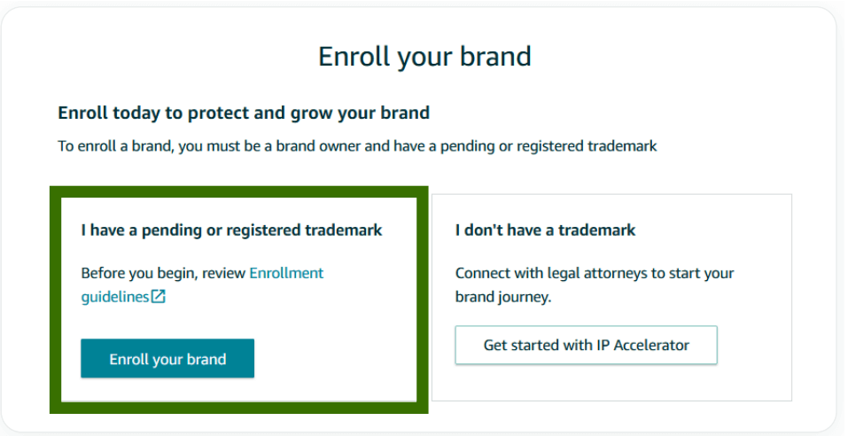The width and height of the screenshot is (848, 436).
Task: Click the "brand journey." text line
Action: pos(503,297)
